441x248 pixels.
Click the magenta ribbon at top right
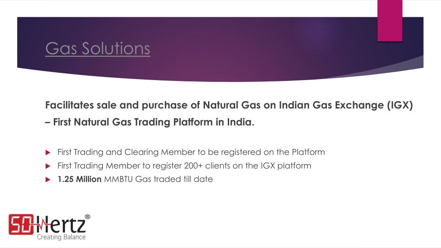[390, 21]
